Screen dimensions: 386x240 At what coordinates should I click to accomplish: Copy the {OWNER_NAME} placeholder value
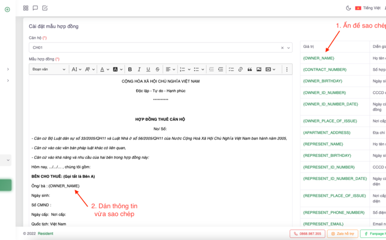coord(319,58)
